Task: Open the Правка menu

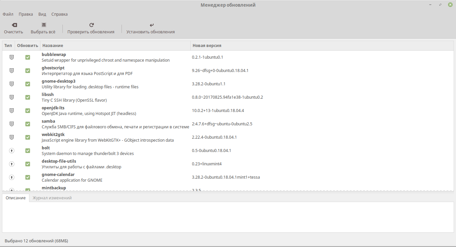Action: (x=25, y=14)
